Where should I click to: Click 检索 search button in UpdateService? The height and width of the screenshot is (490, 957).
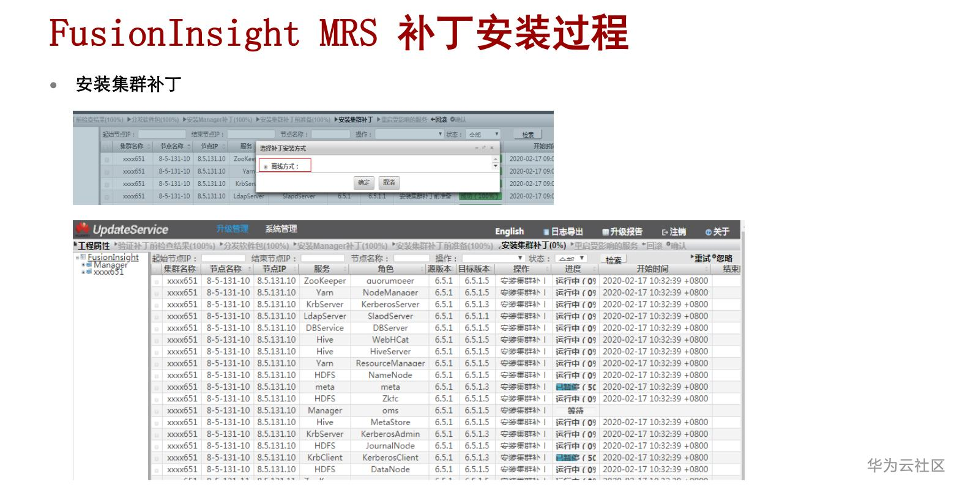pyautogui.click(x=614, y=260)
